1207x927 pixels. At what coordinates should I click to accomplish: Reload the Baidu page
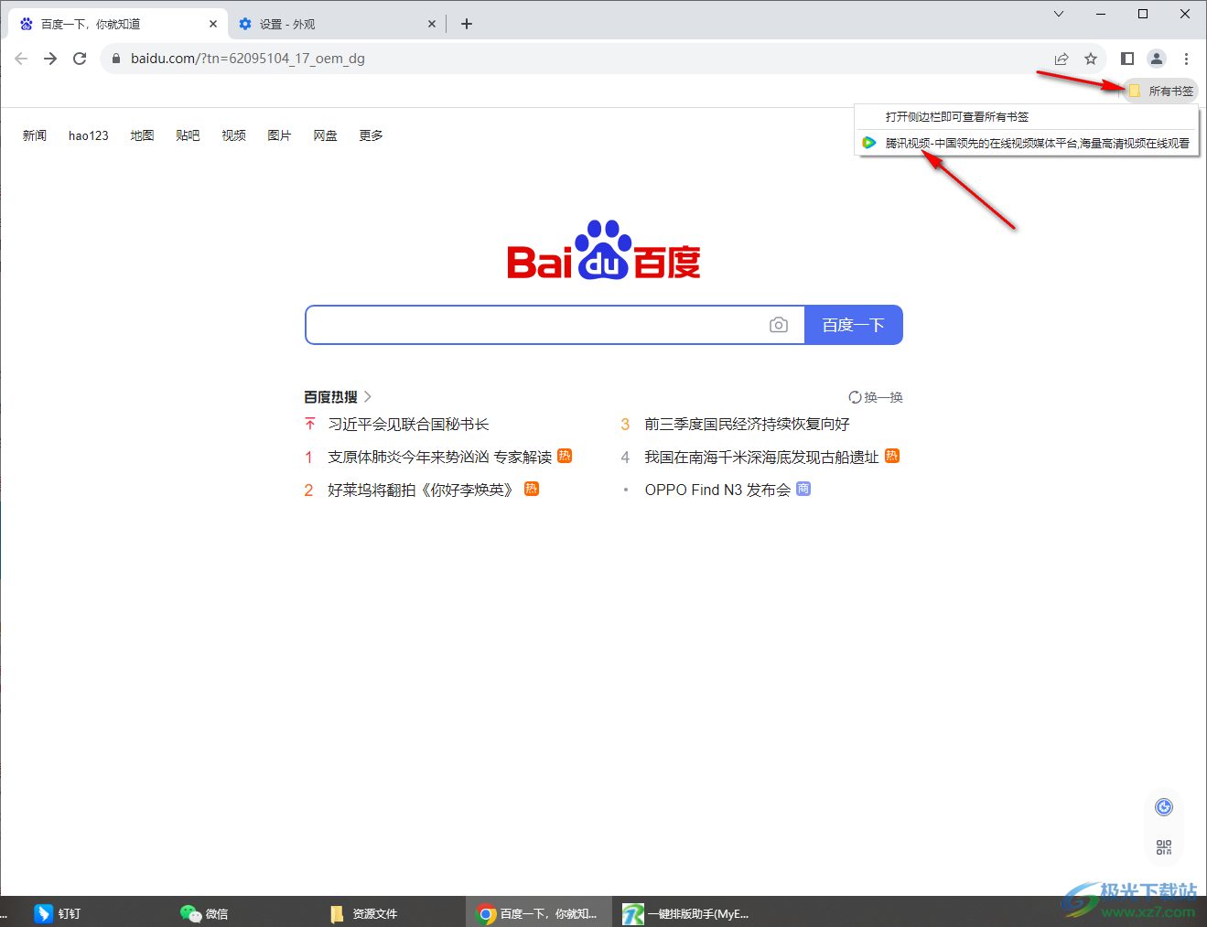coord(80,59)
